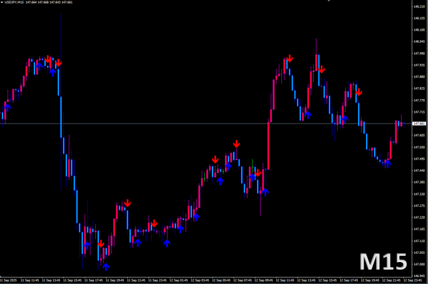Click the highlighted 147.661 current price tag
The width and height of the screenshot is (428, 284).
[x=419, y=124]
